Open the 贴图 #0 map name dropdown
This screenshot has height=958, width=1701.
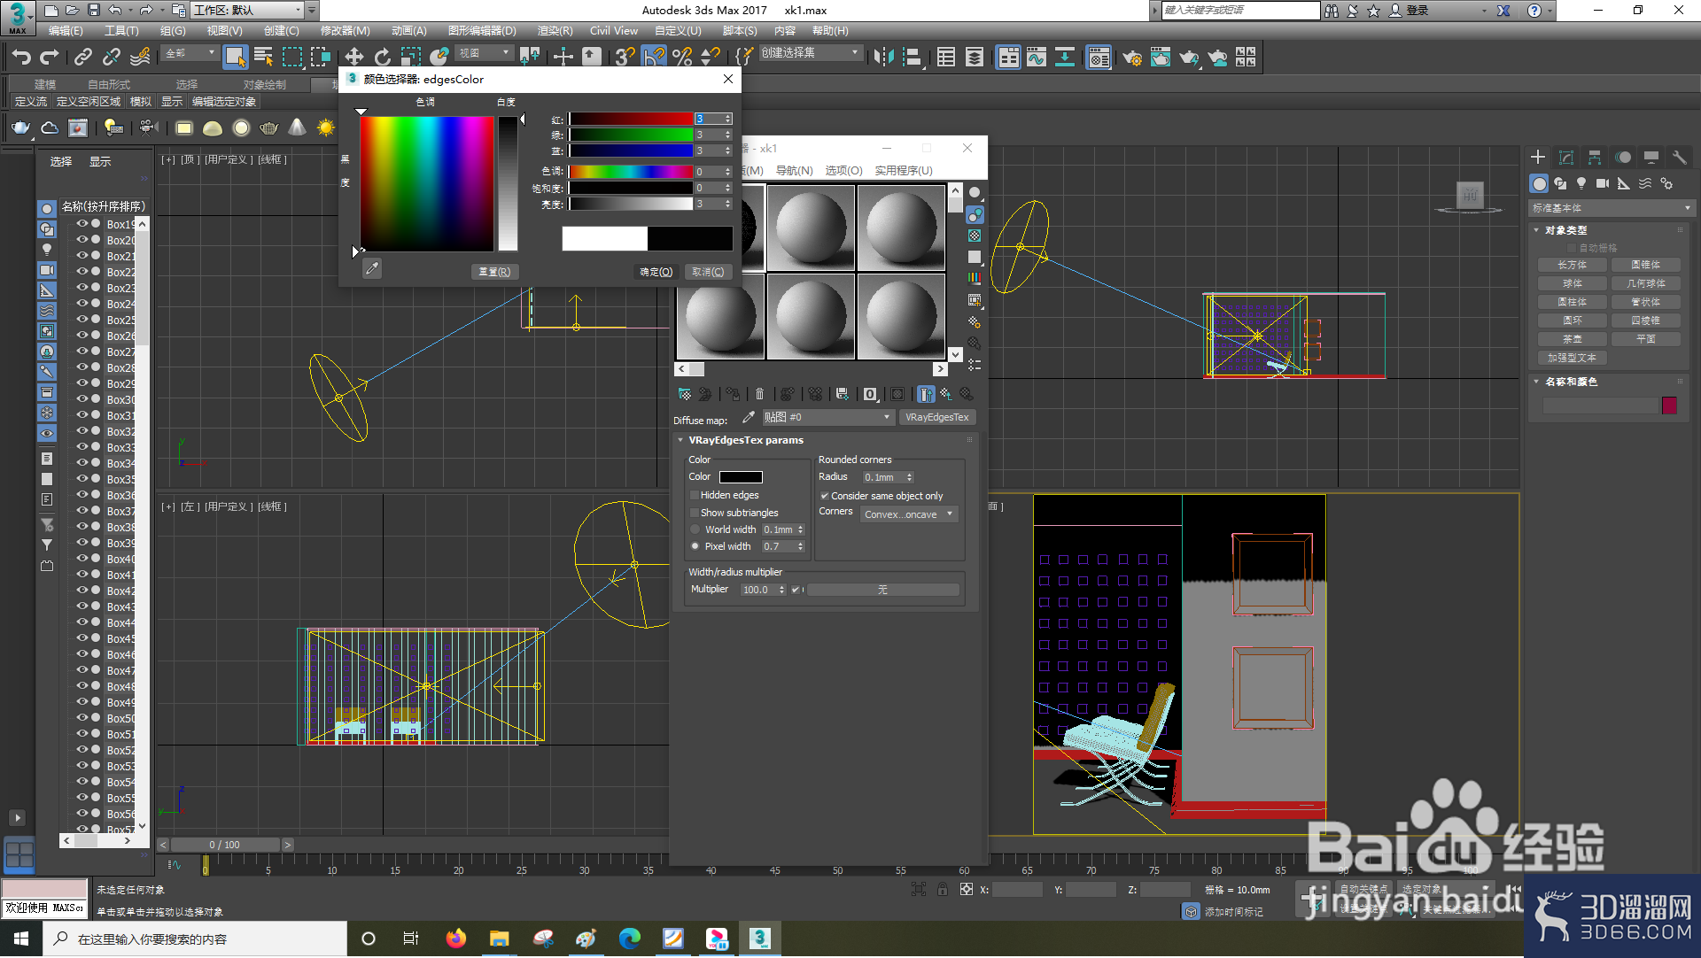[x=827, y=417]
